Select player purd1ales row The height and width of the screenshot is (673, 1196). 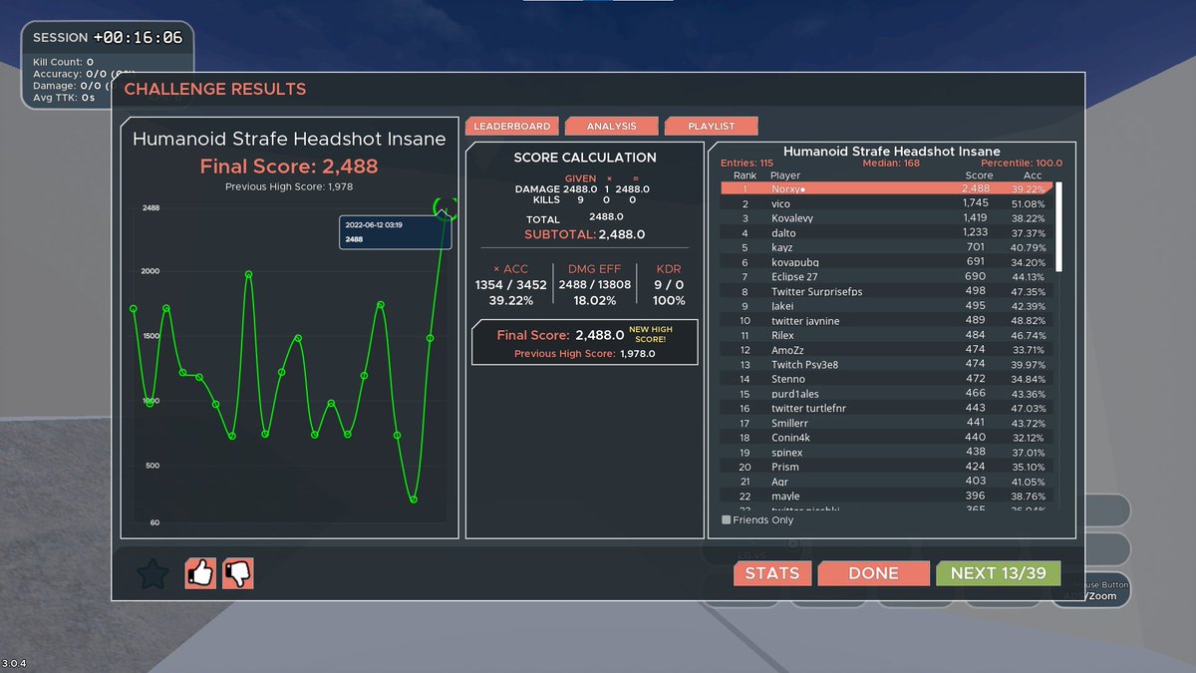(886, 394)
